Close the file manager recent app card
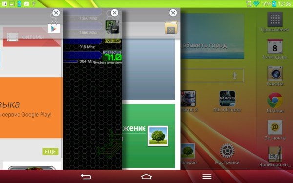The height and width of the screenshot is (183, 293). 173,13
